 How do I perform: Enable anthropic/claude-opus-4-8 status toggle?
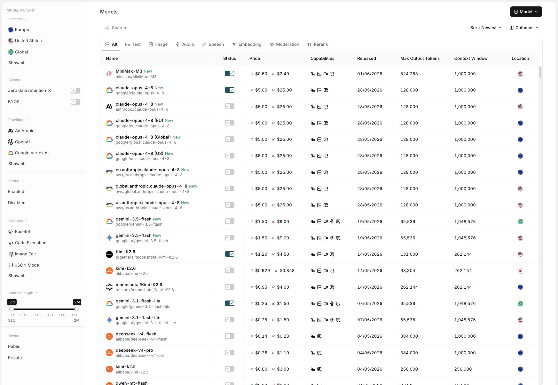click(x=230, y=106)
